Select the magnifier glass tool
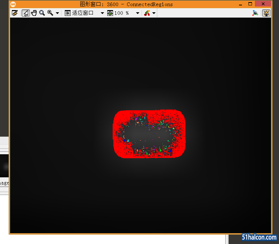The width and height of the screenshot is (279, 244). click(x=42, y=13)
